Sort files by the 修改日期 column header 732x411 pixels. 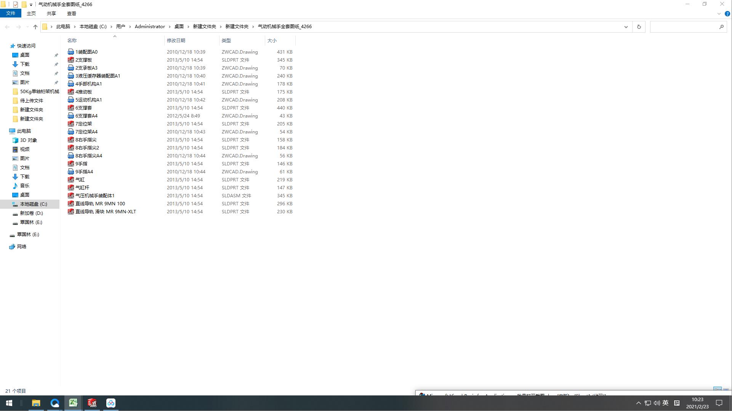(176, 40)
